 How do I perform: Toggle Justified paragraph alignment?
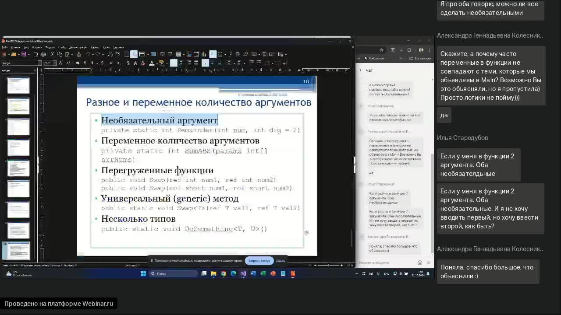pyautogui.click(x=196, y=63)
